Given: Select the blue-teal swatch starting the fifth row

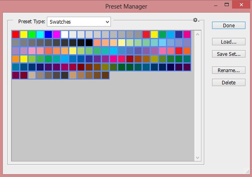Looking at the screenshot, I should tap(15, 67).
